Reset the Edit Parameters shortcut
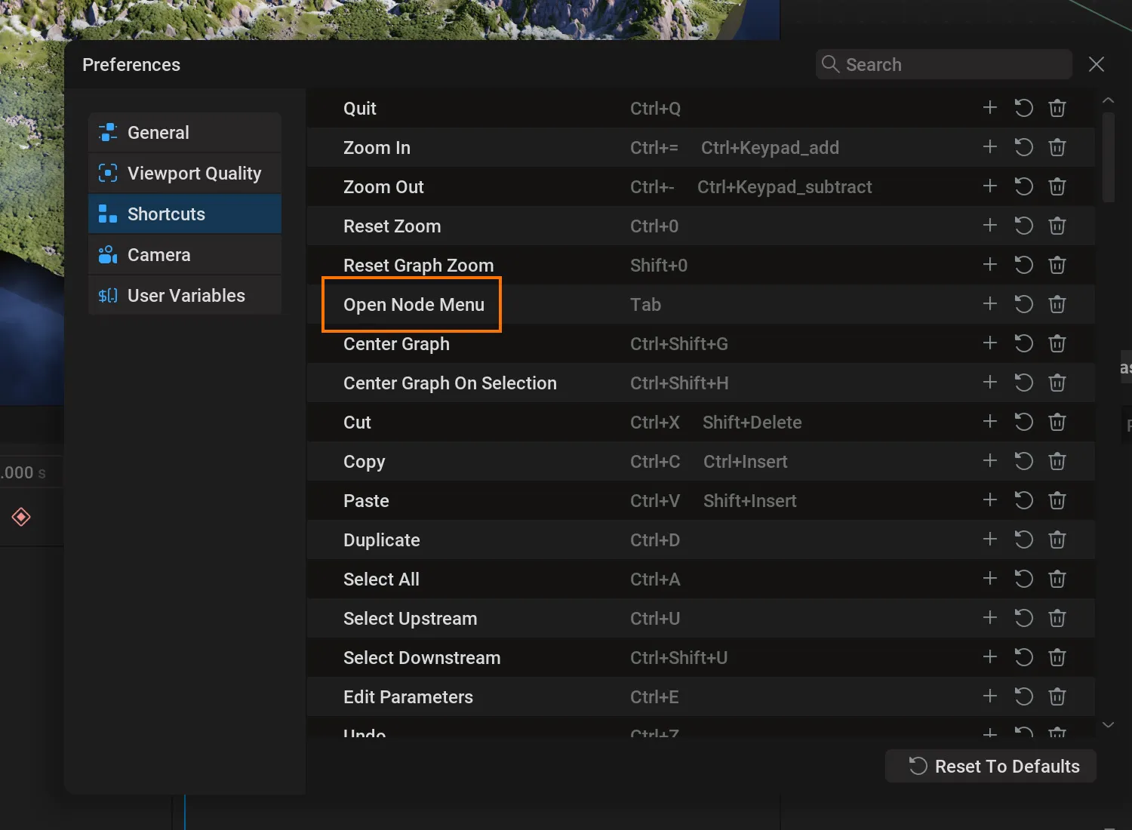Image resolution: width=1132 pixels, height=830 pixels. tap(1023, 696)
